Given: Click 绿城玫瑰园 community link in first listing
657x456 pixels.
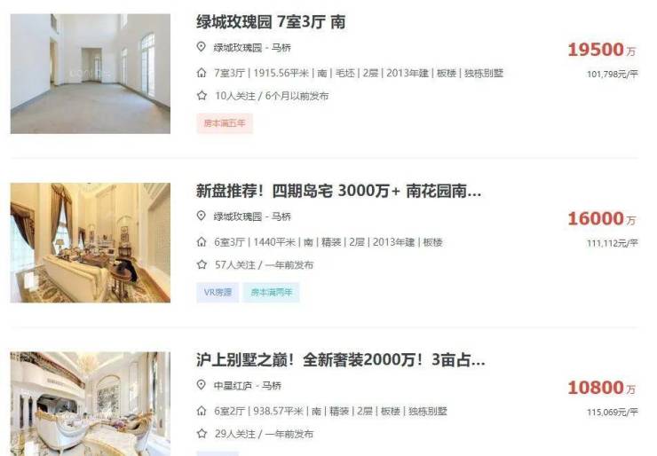Looking at the screenshot, I should 238,47.
